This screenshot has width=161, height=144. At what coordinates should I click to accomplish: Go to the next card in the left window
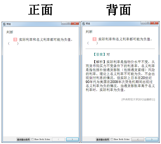(x=72, y=139)
